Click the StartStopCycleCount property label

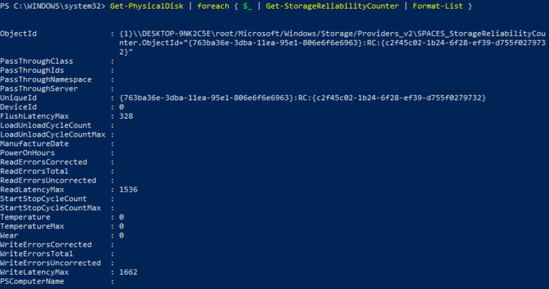coord(44,199)
